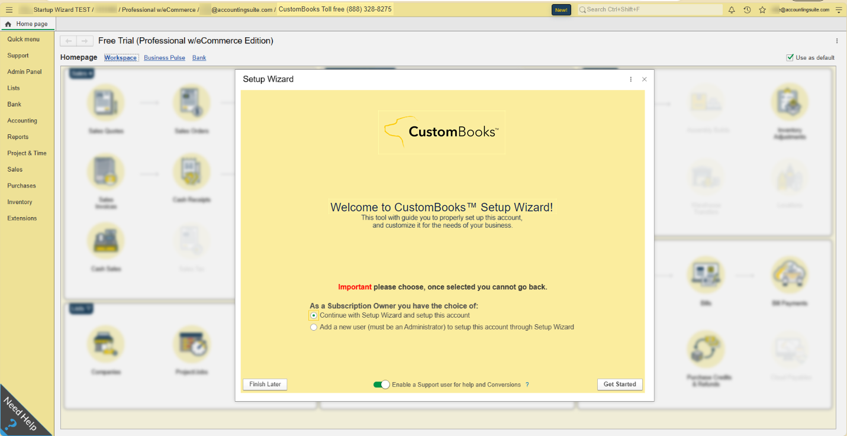The image size is (847, 436).
Task: Open Setup Wizard more-options dots
Action: pyautogui.click(x=631, y=79)
